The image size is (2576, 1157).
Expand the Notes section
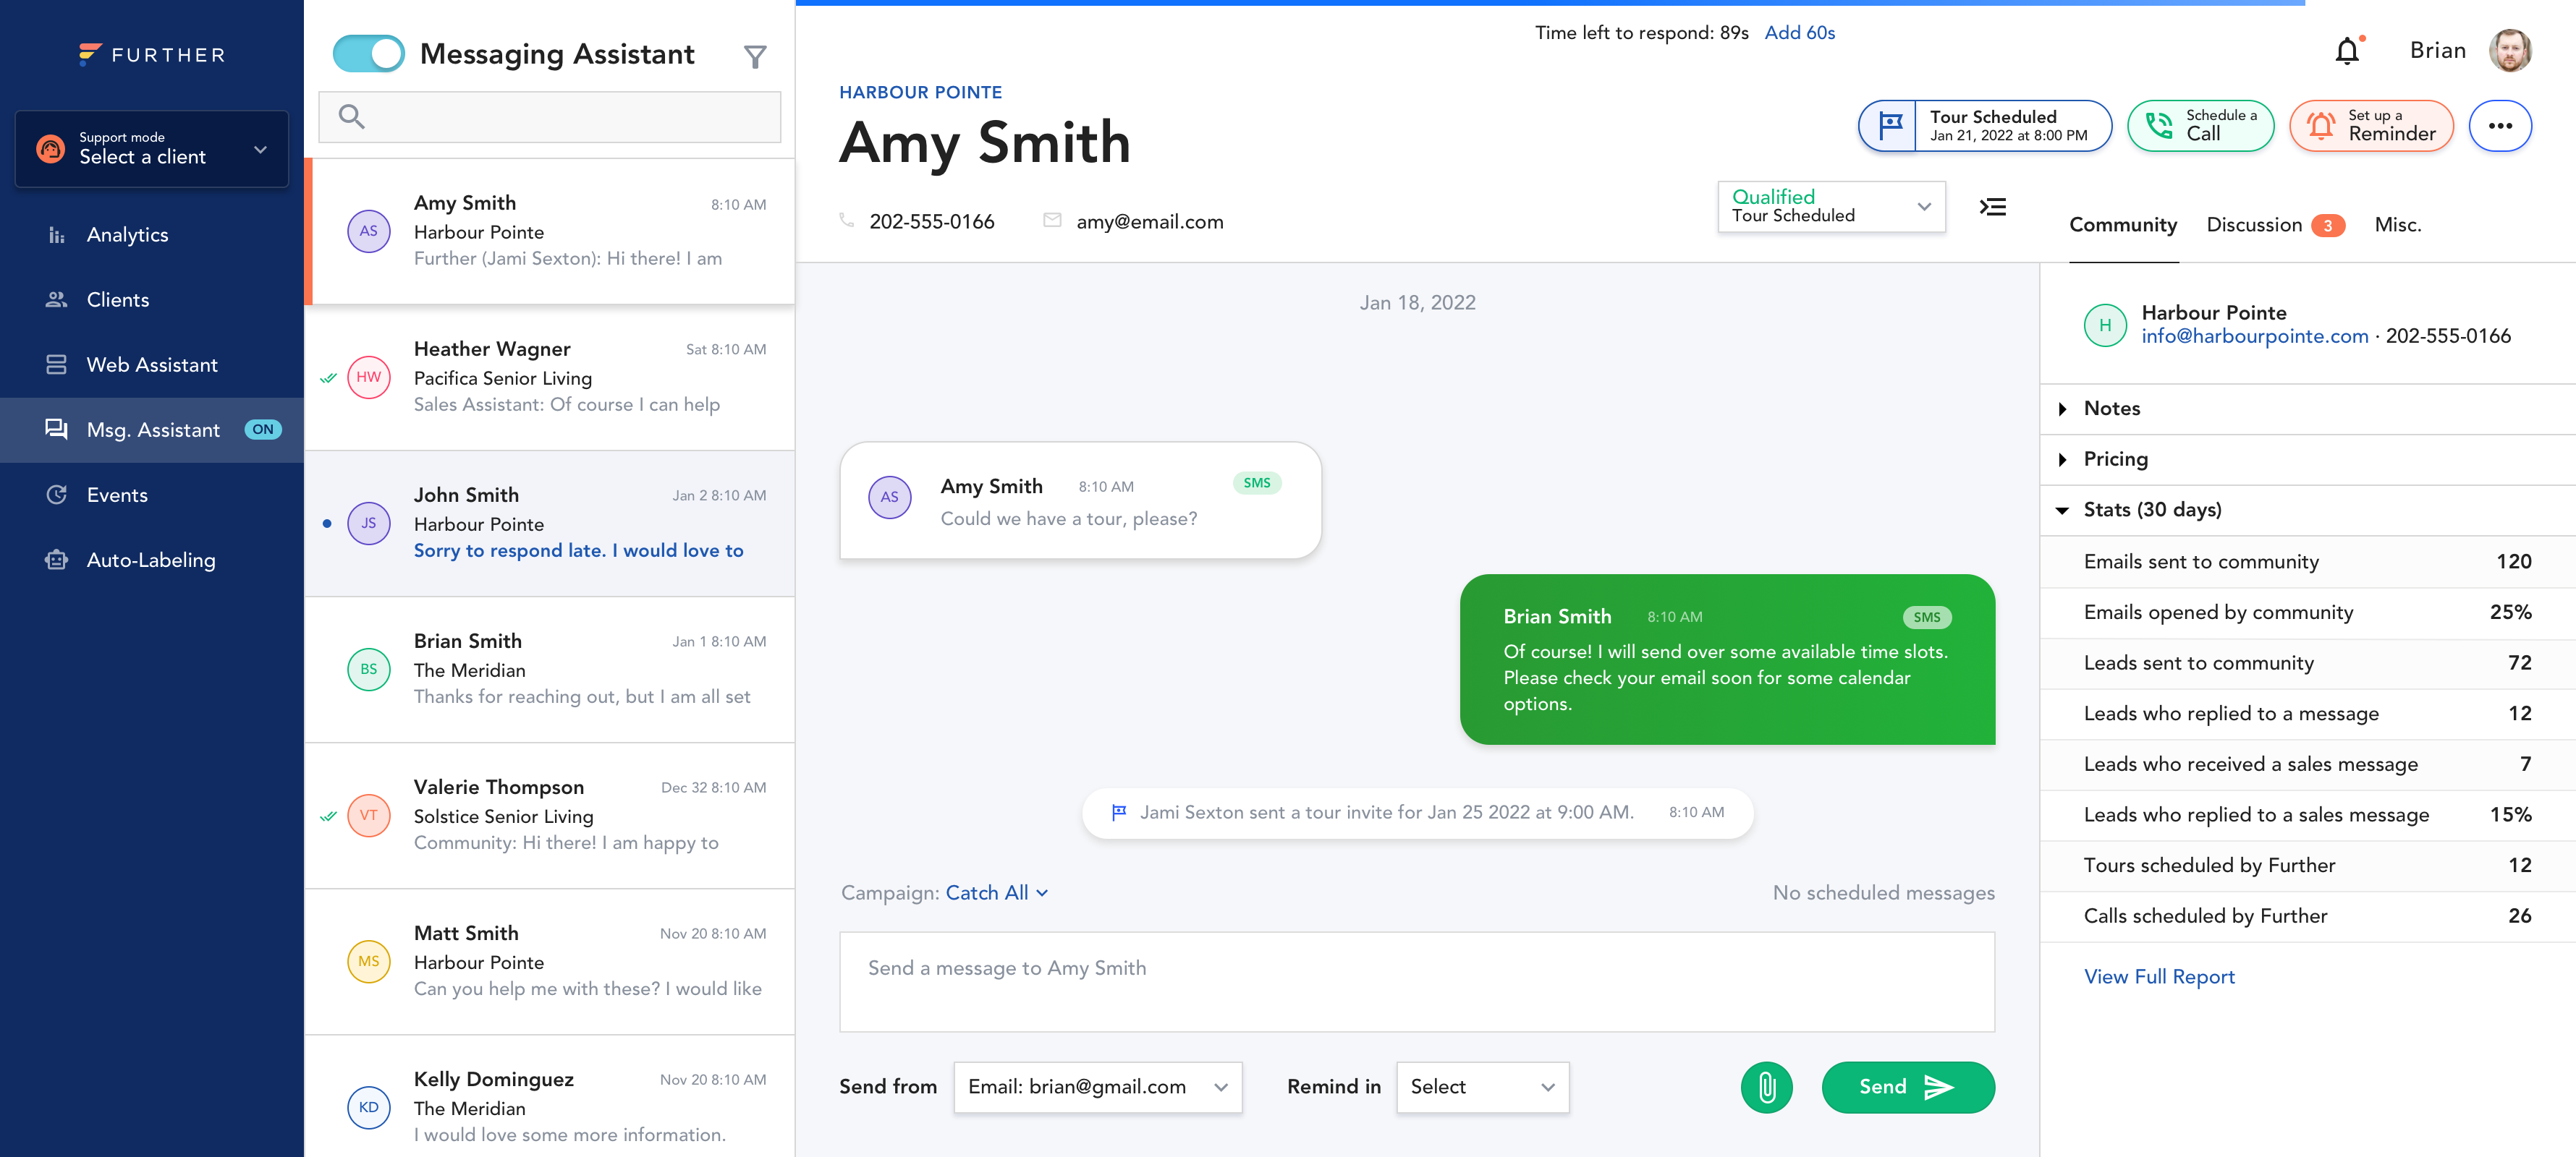click(x=2307, y=409)
